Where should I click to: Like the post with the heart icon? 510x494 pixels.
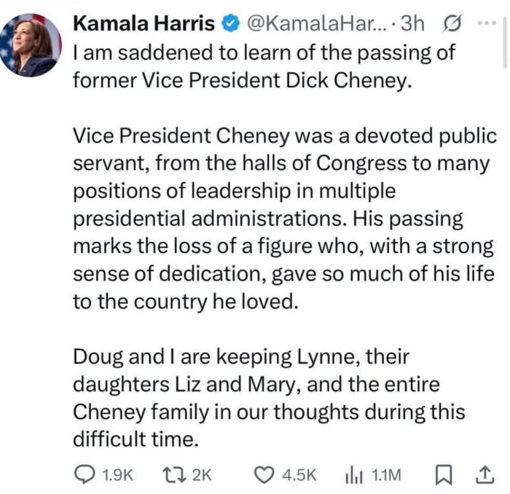[264, 475]
